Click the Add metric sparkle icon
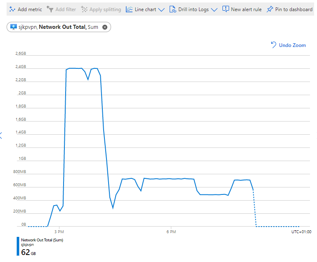This screenshot has height=262, width=317. tap(12, 9)
